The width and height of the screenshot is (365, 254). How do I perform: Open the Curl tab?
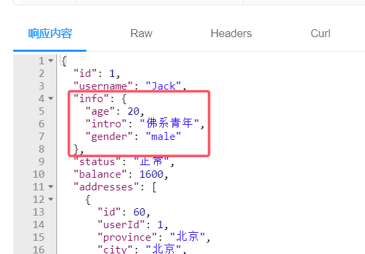pyautogui.click(x=321, y=33)
